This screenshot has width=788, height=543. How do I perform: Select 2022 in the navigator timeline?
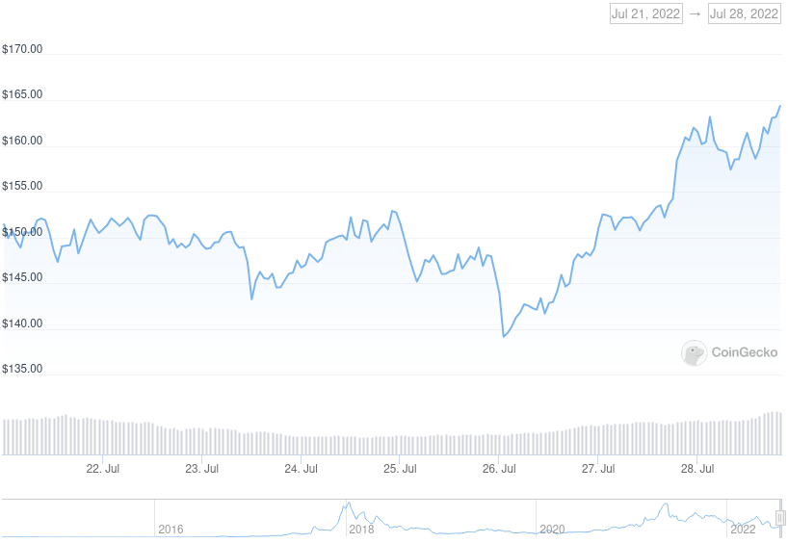pyautogui.click(x=743, y=530)
